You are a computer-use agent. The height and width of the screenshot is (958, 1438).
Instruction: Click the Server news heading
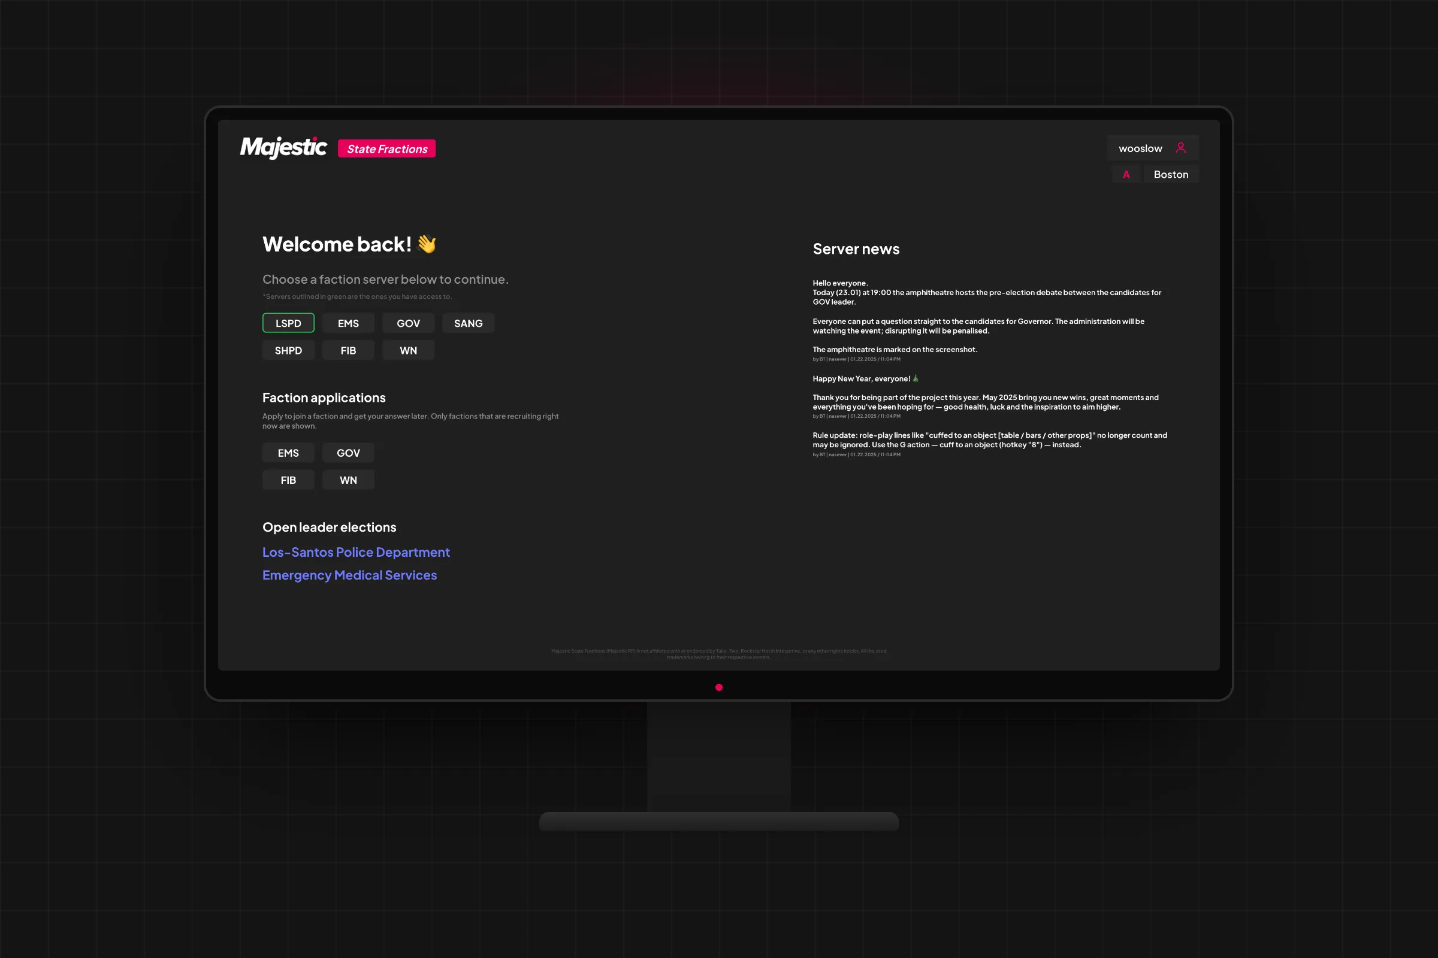point(856,249)
